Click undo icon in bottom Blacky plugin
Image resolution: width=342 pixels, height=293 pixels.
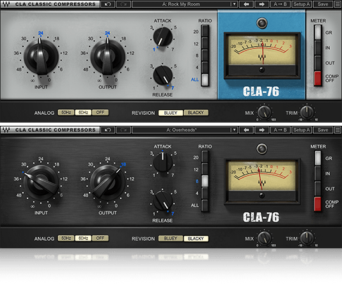pos(108,130)
